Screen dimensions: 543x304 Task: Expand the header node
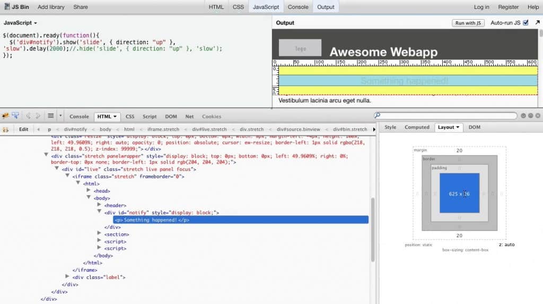tap(99, 204)
